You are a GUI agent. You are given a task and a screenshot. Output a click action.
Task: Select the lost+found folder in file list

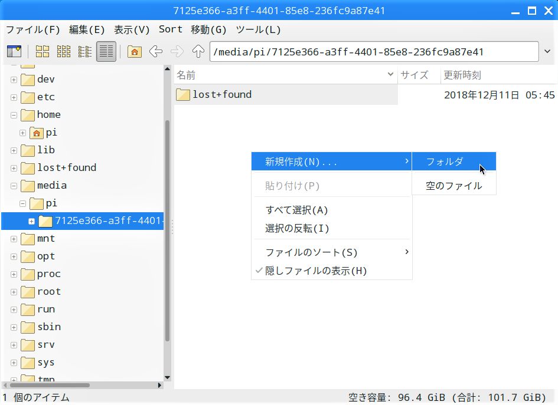point(221,94)
